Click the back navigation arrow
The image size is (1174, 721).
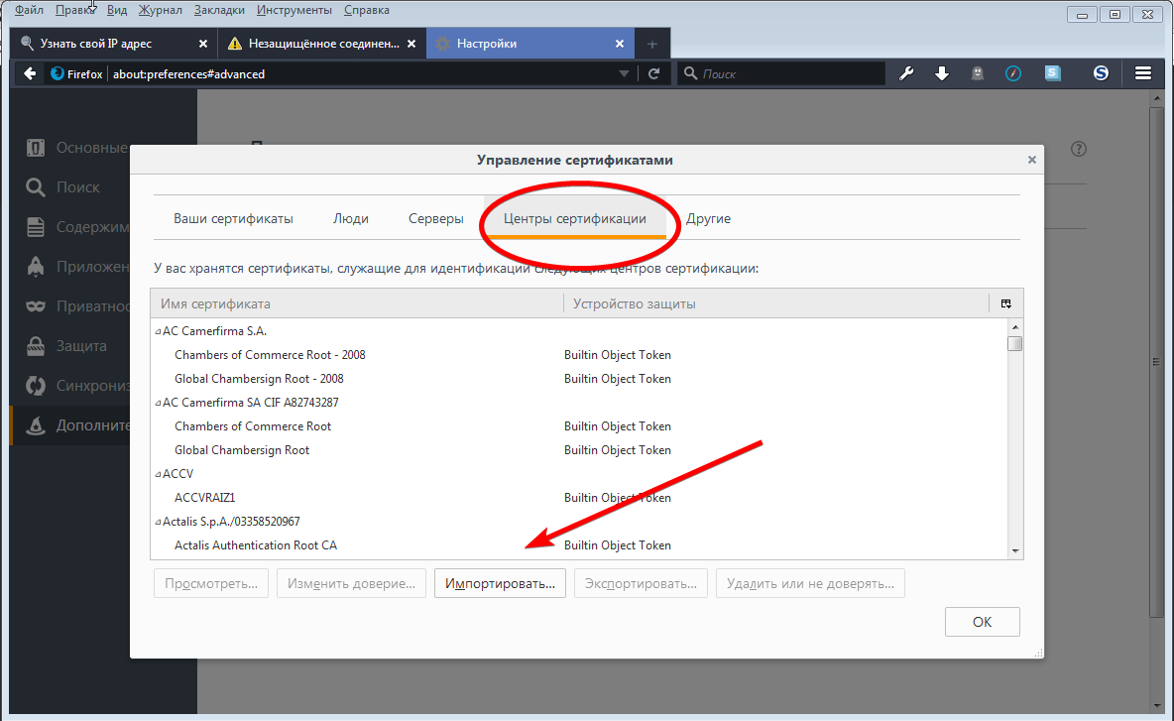(30, 73)
